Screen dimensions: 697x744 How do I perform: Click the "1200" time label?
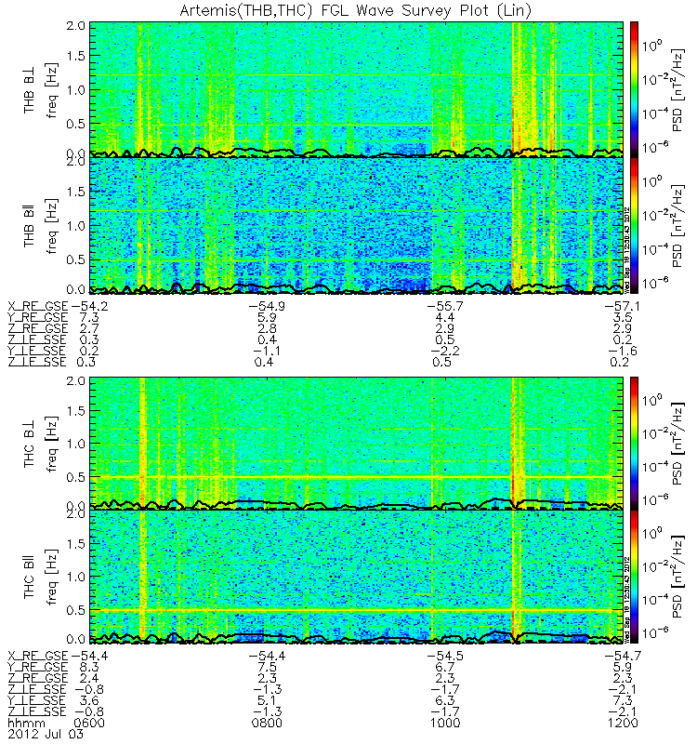(623, 724)
